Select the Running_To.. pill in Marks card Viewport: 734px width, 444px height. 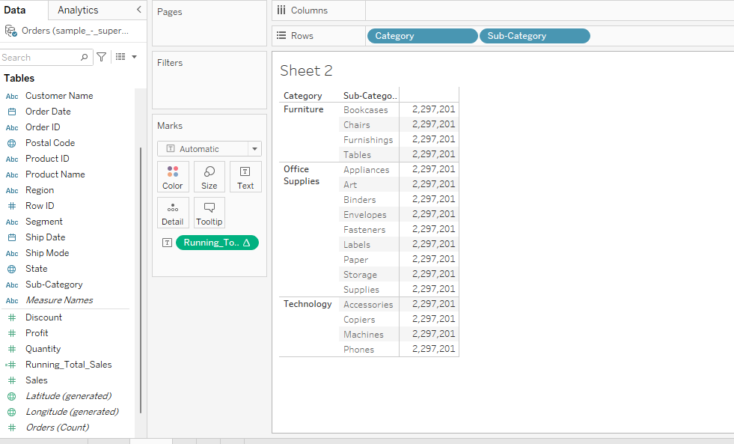point(217,242)
